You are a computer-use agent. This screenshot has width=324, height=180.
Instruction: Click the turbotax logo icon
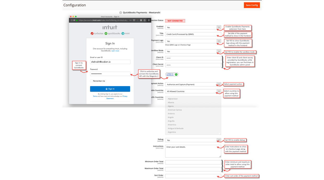click(x=92, y=33)
